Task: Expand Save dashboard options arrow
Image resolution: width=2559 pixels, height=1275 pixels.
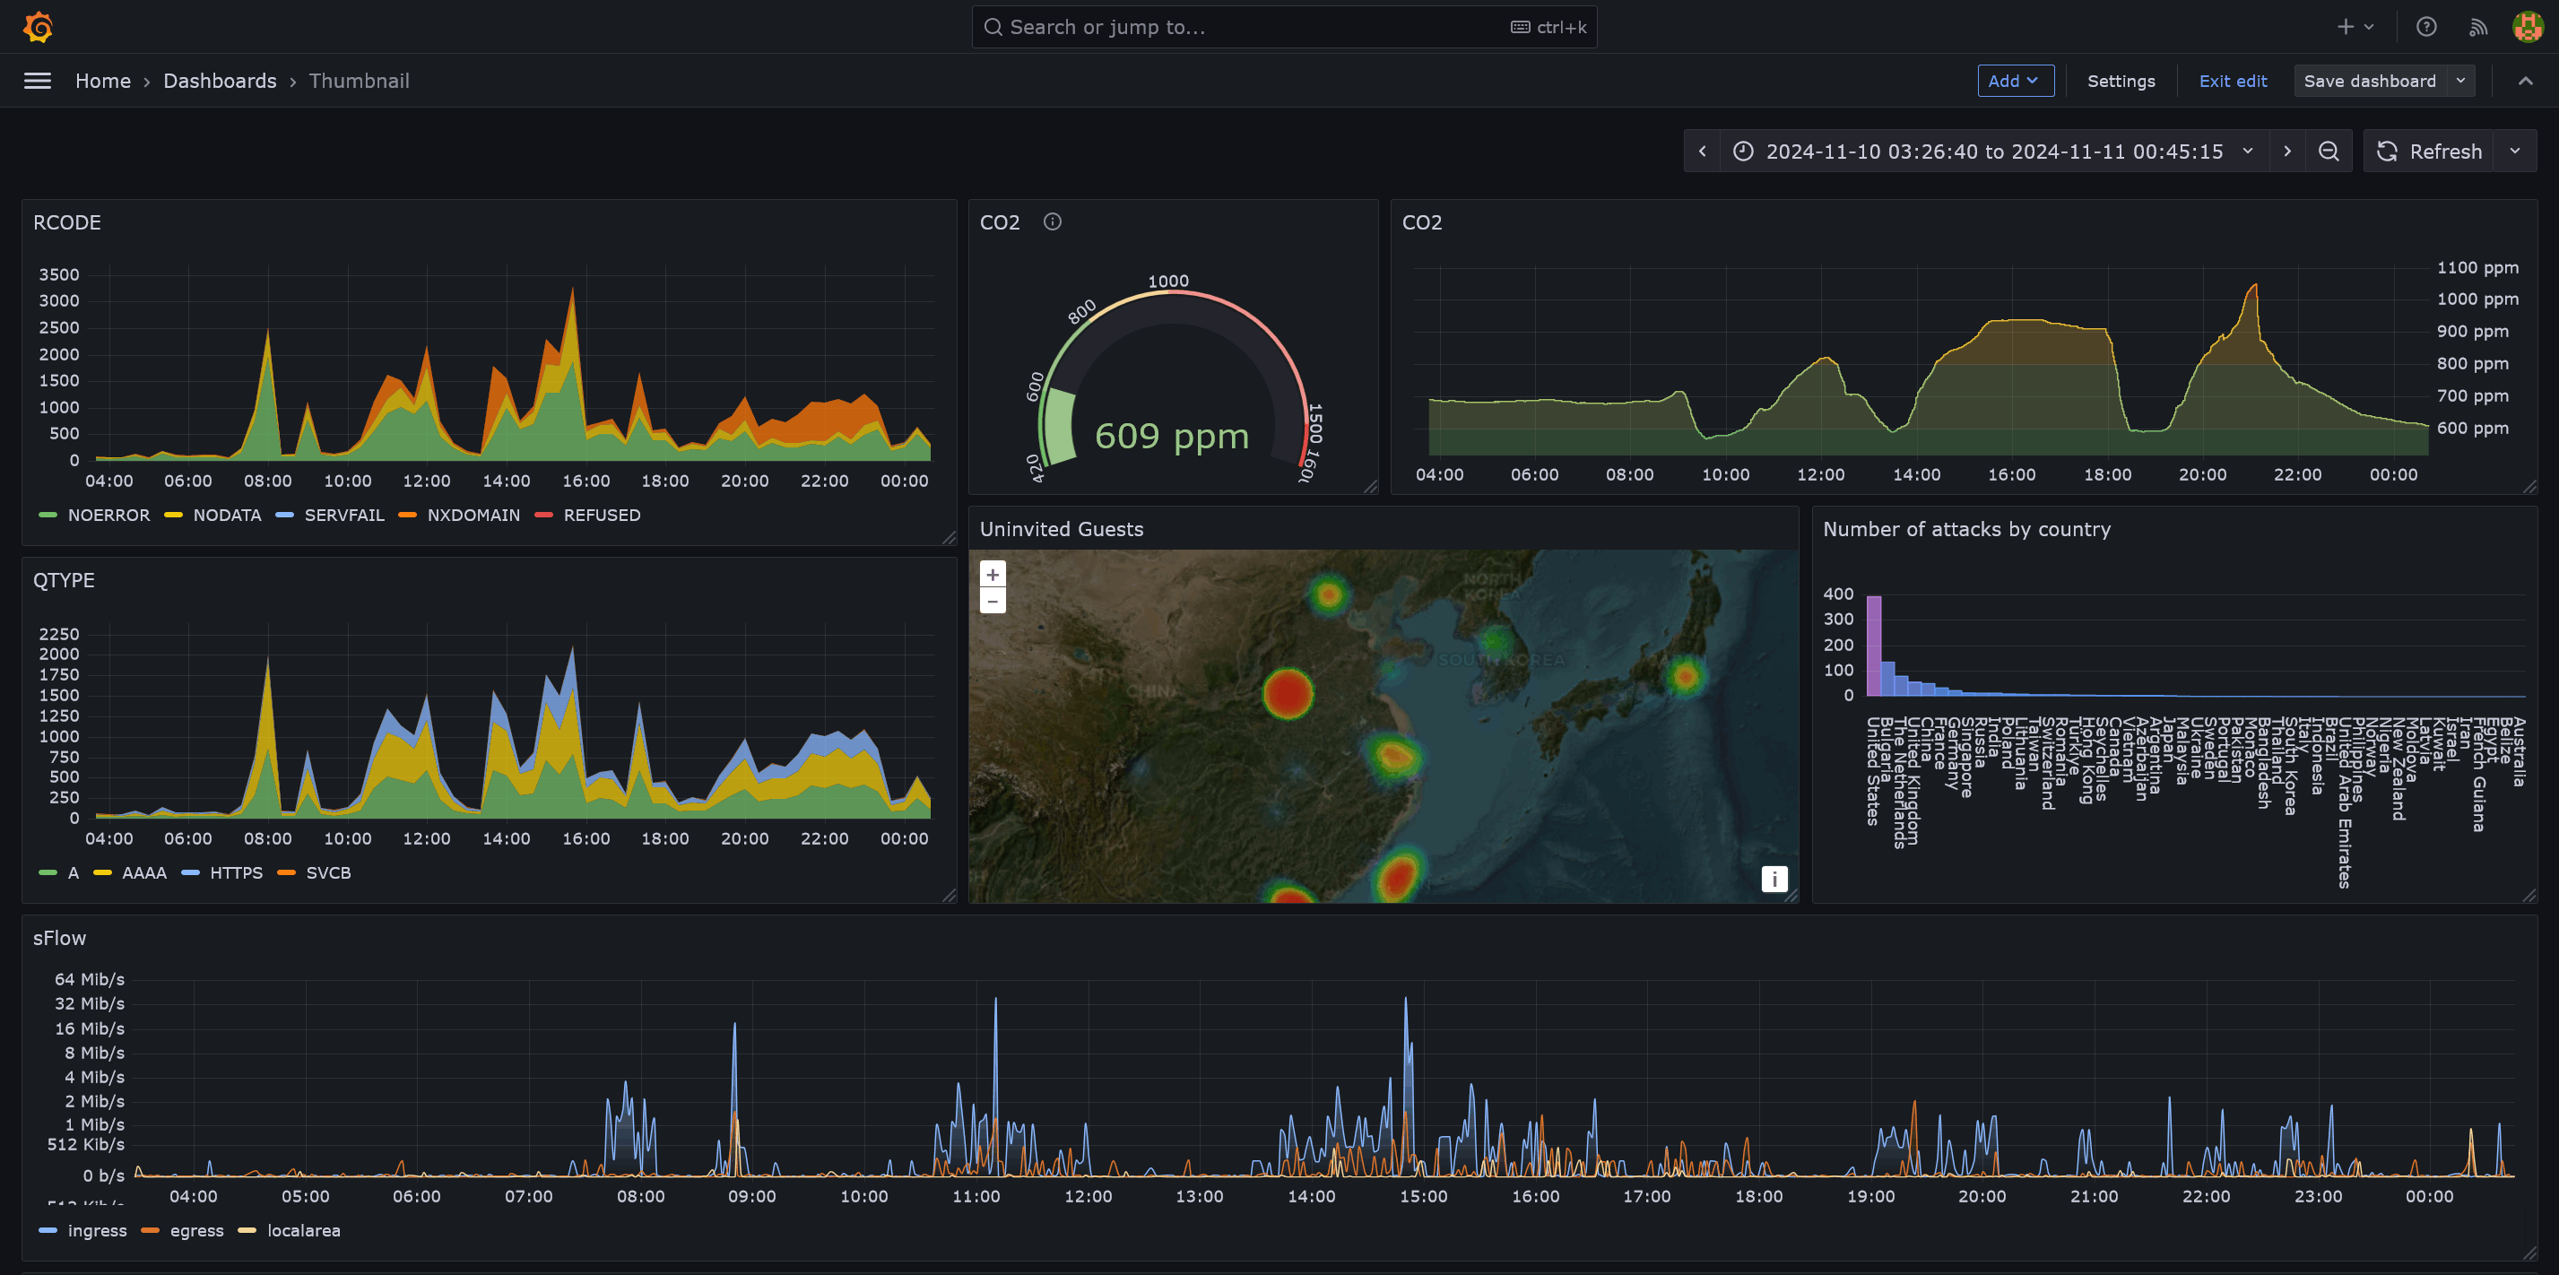Action: pyautogui.click(x=2460, y=81)
